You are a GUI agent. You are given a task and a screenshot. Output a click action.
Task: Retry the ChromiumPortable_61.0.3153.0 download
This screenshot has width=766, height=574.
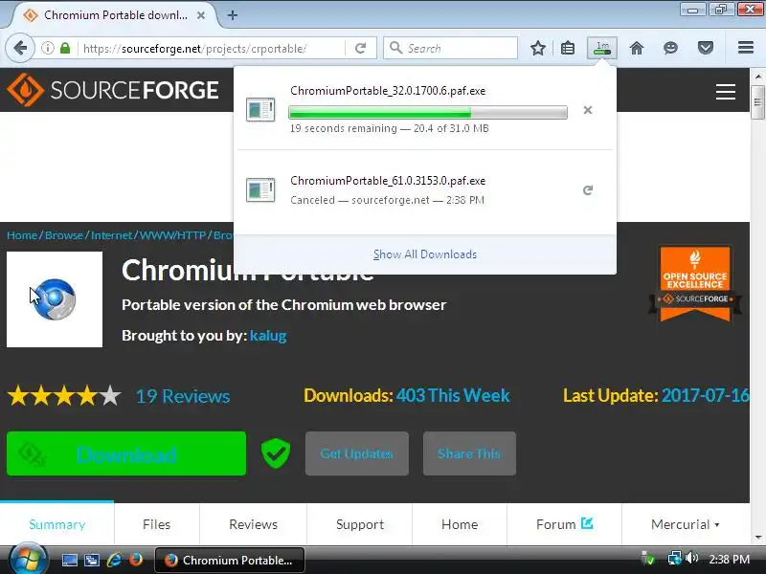pos(588,189)
